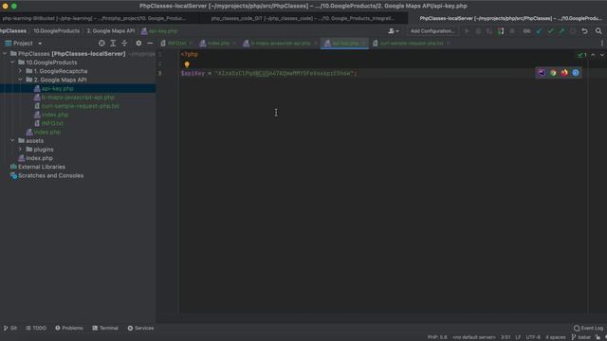Expand 1. GoogleRecaptcha folder

(x=20, y=71)
